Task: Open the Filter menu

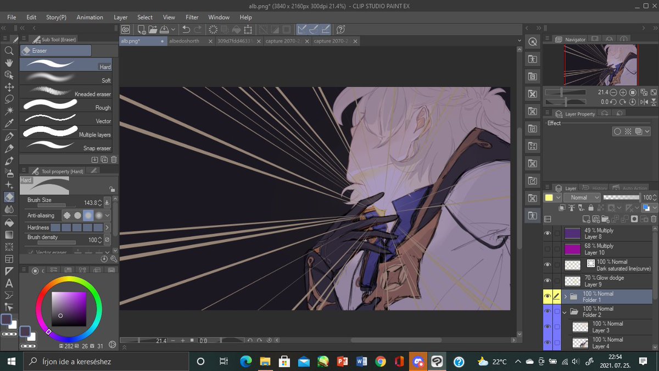Action: pos(192,18)
